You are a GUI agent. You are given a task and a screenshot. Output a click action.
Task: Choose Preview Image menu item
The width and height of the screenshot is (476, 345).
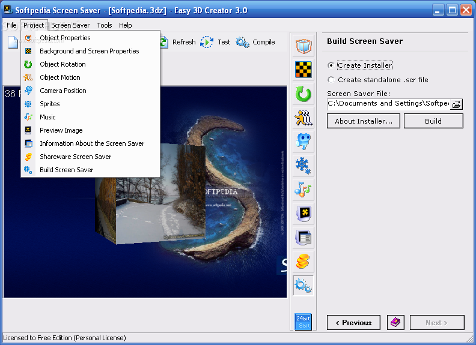[x=91, y=130]
